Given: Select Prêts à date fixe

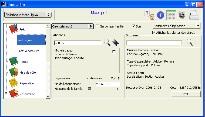Looking at the screenshot, I should 28,51.
